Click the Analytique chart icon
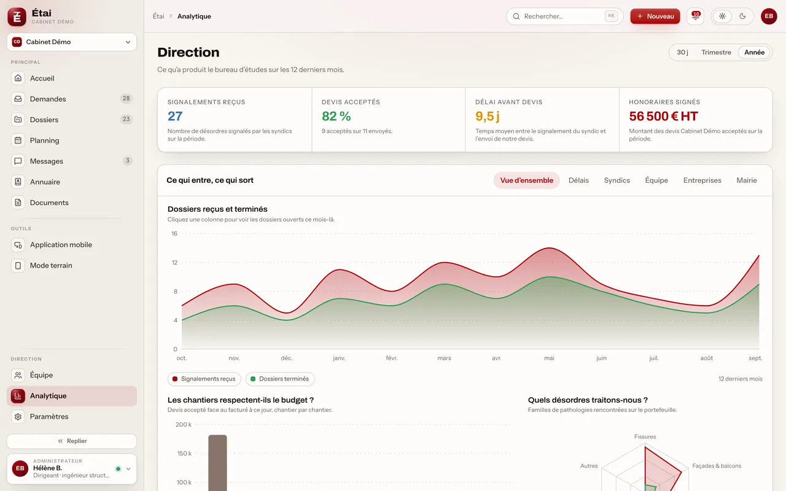The width and height of the screenshot is (786, 491). pos(18,396)
